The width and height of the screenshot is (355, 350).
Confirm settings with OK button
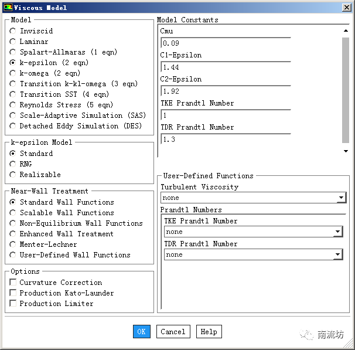[142, 331]
